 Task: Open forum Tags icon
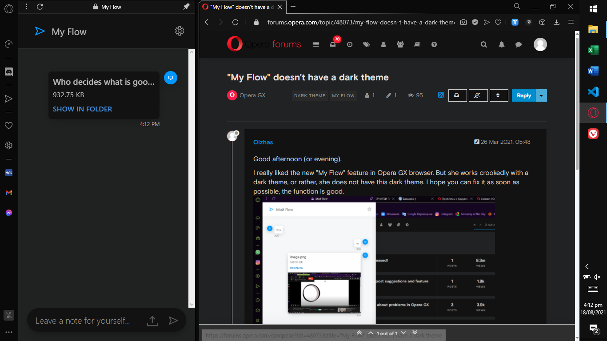tap(366, 44)
